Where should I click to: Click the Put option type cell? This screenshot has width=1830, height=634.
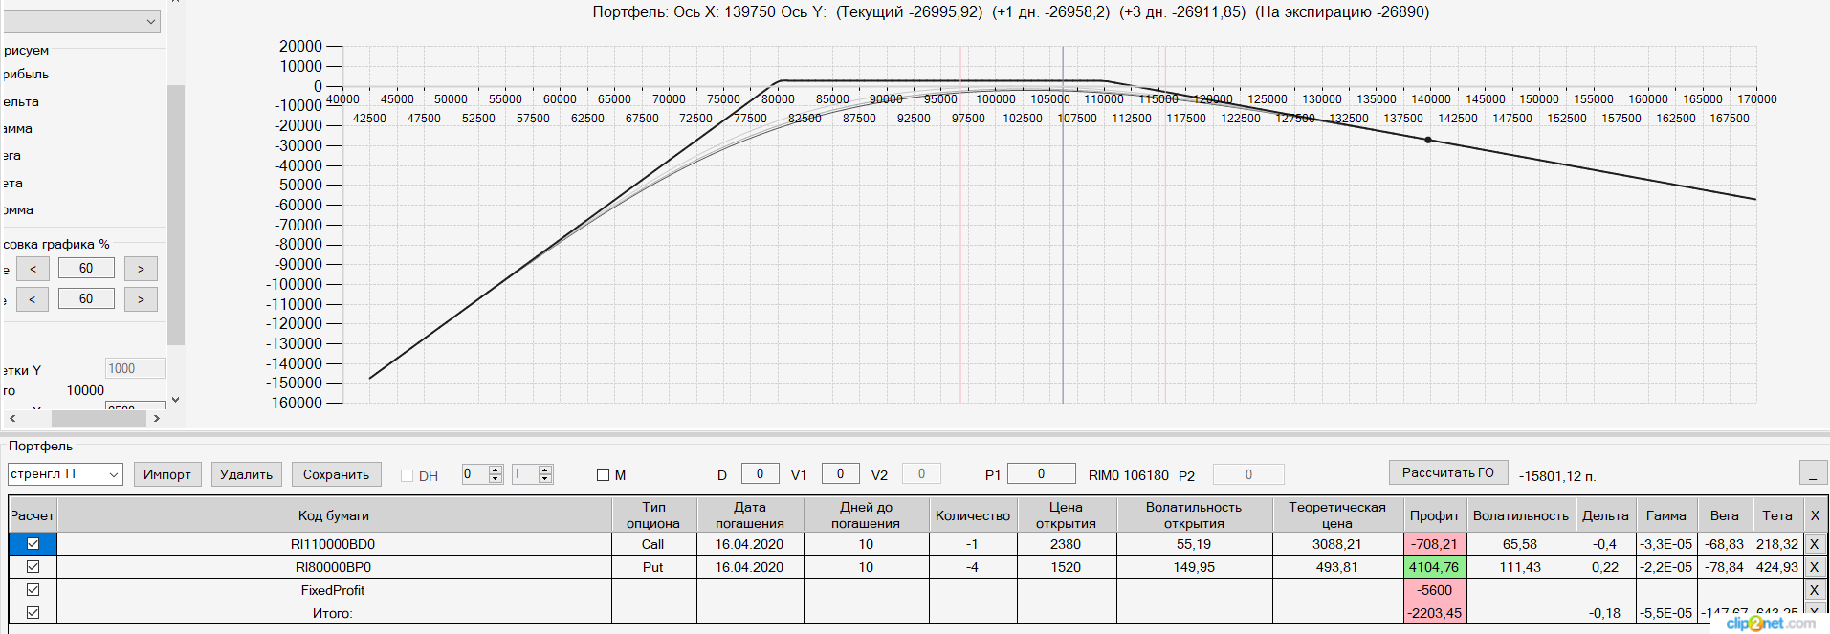point(653,567)
